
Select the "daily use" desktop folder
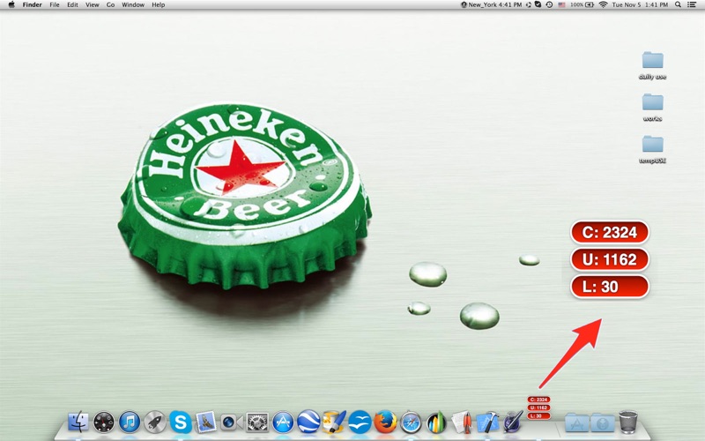pos(652,64)
